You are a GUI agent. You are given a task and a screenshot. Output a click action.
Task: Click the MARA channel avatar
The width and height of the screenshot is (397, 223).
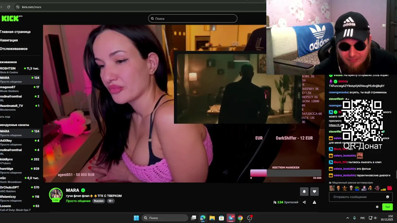(56, 195)
